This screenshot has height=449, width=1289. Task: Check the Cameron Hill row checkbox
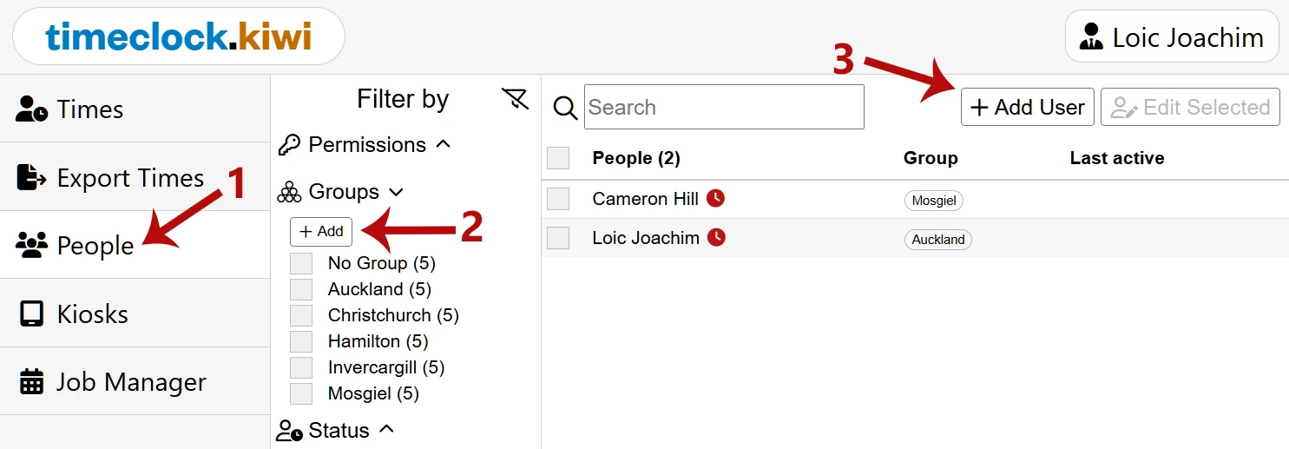558,199
